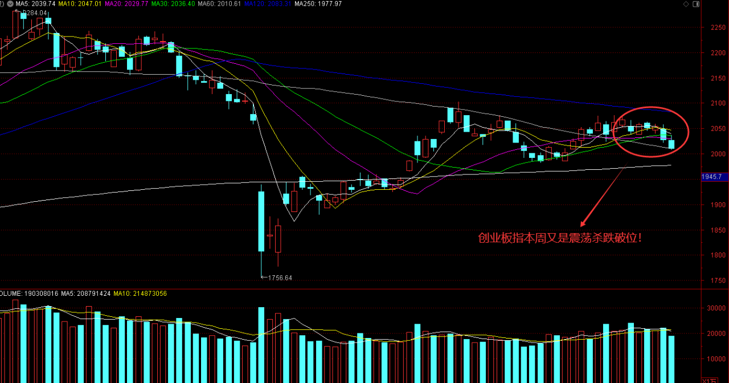The image size is (729, 383).
Task: Click the VOLUME: 190308016 label
Action: tap(29, 293)
